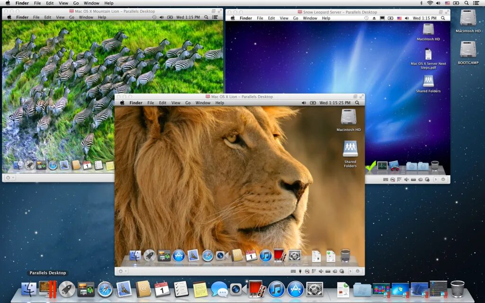Select BOOTCAMP drive on host desktop
This screenshot has width=485, height=303.
[x=468, y=53]
